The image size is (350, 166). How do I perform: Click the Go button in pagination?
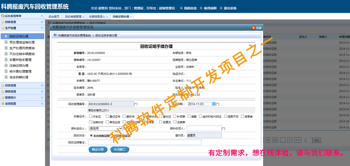tap(316, 140)
